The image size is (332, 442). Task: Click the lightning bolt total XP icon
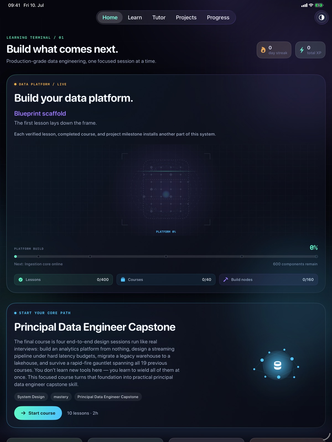pyautogui.click(x=302, y=50)
